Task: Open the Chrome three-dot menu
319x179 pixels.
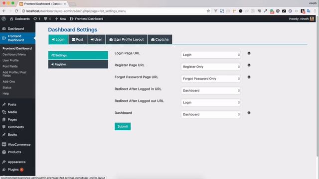Action: pos(315,11)
